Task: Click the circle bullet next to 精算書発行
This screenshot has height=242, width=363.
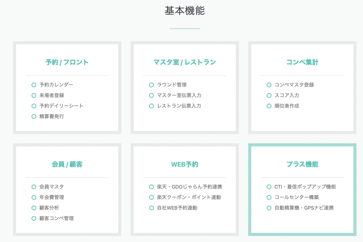Action: 34,116
